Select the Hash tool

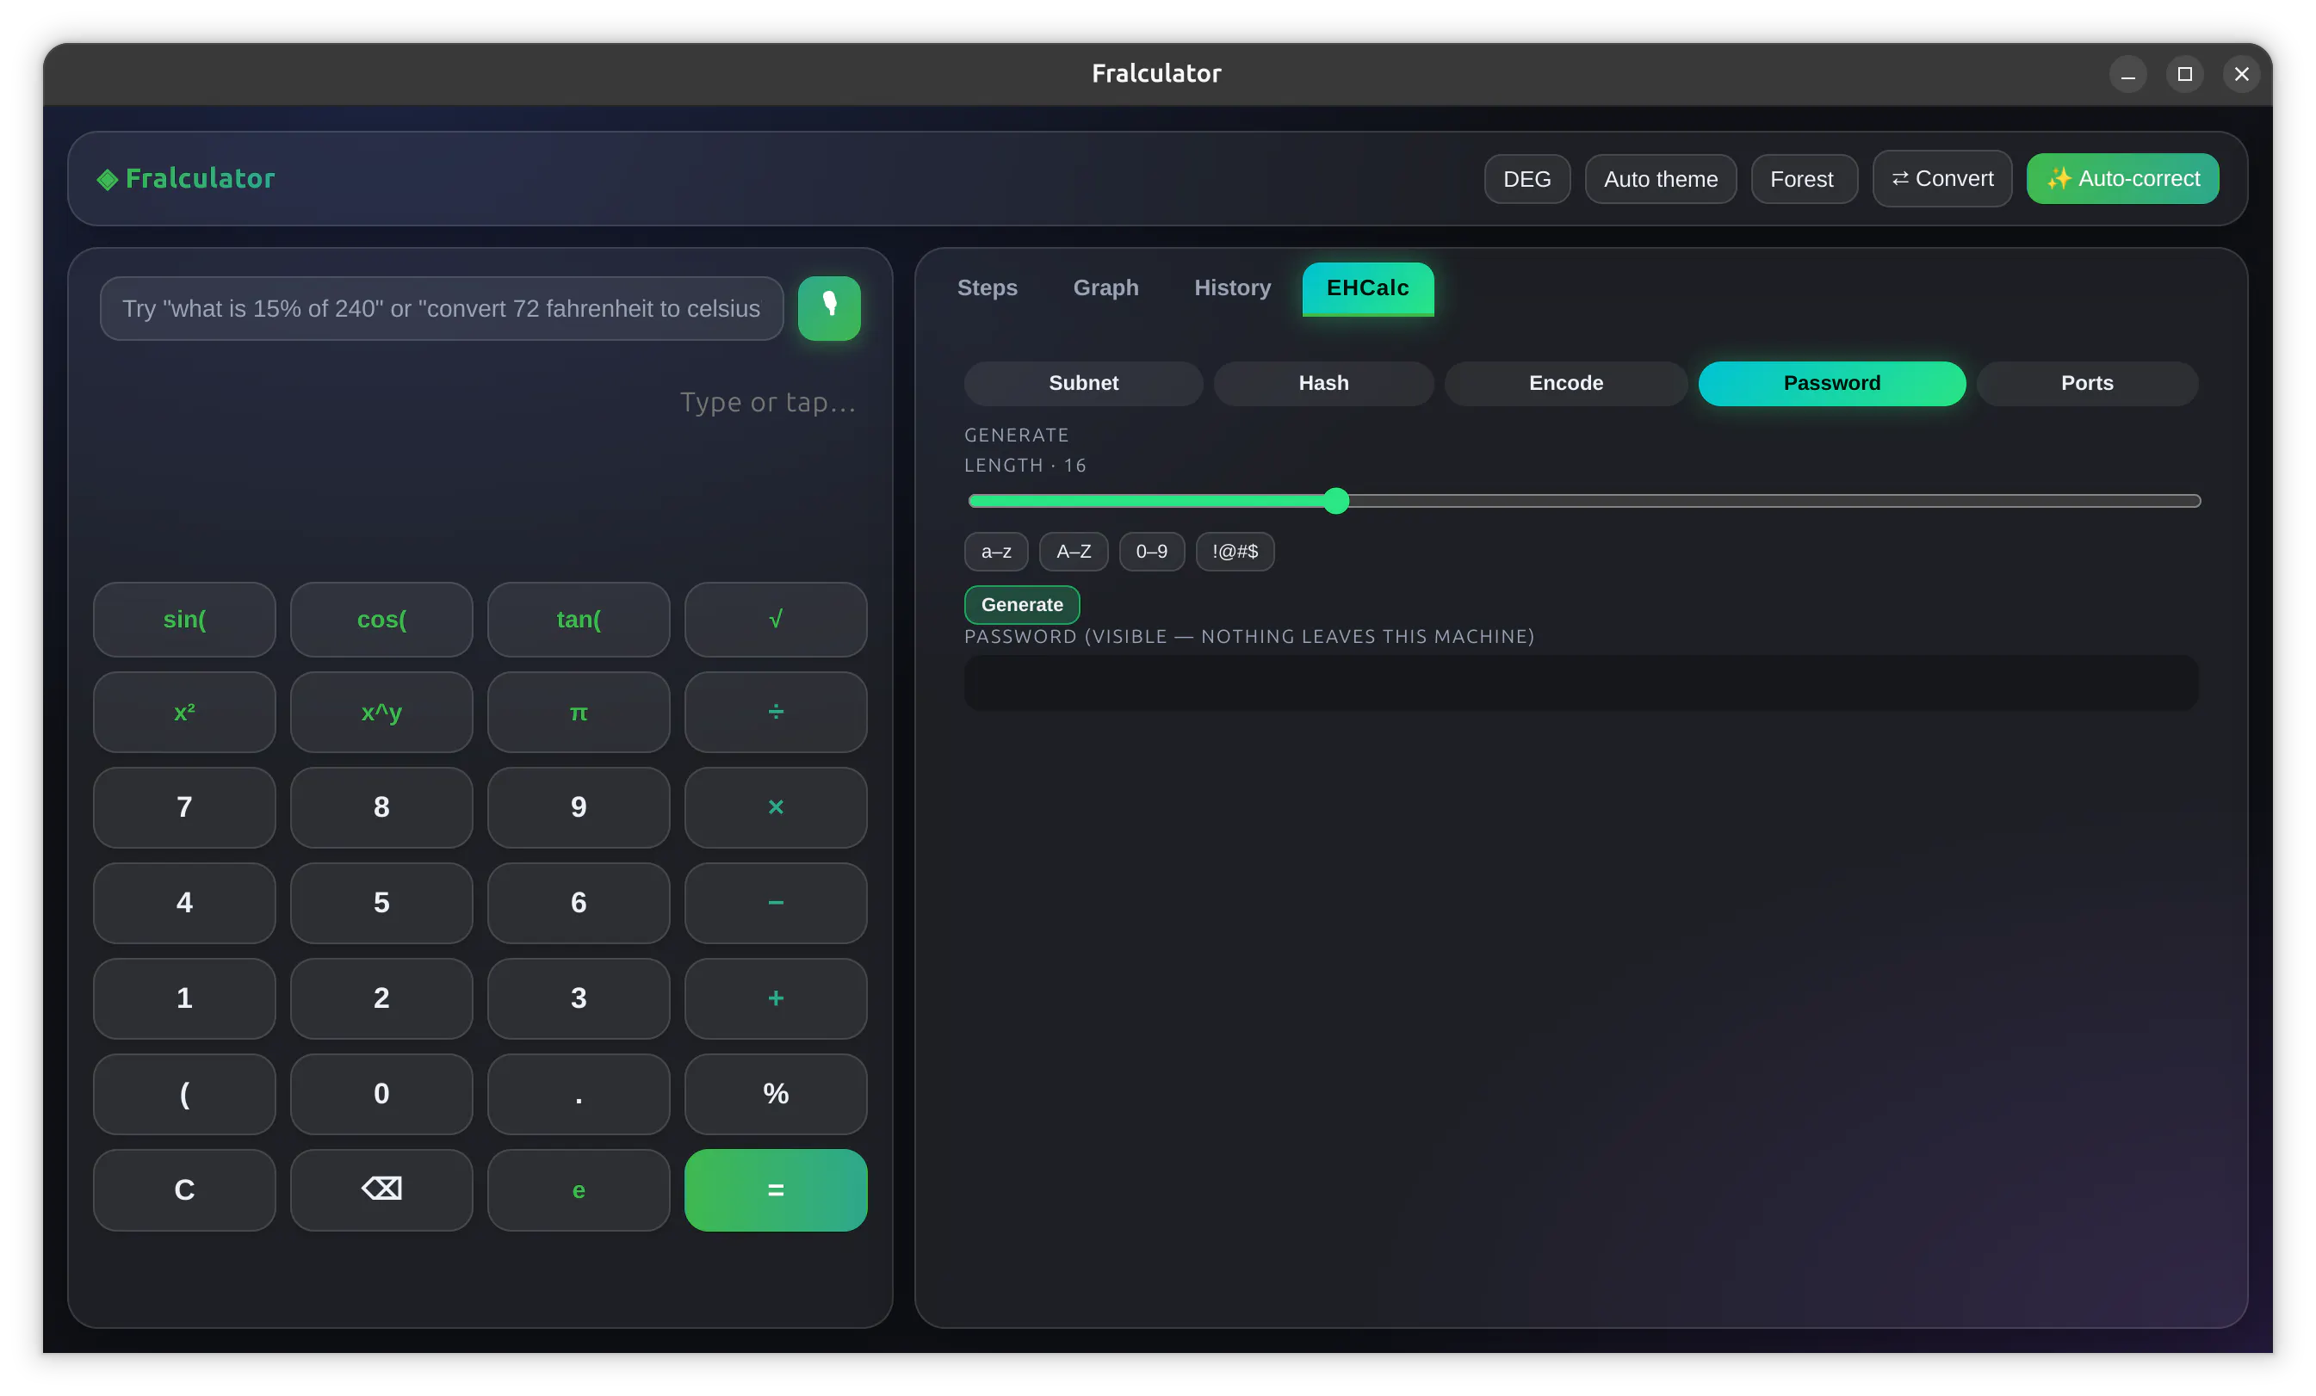1323,383
